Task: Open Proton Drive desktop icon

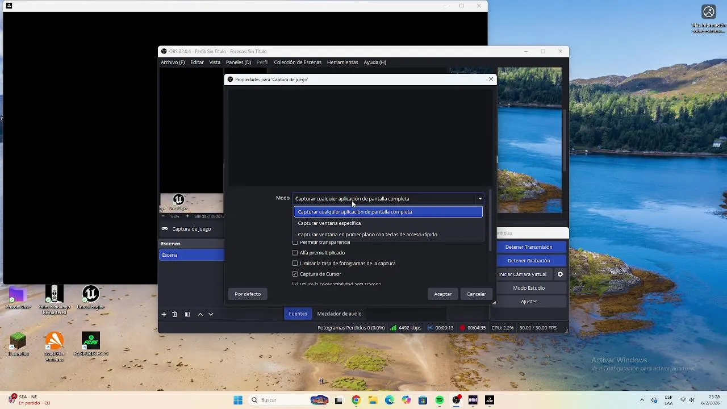Action: coord(18,298)
